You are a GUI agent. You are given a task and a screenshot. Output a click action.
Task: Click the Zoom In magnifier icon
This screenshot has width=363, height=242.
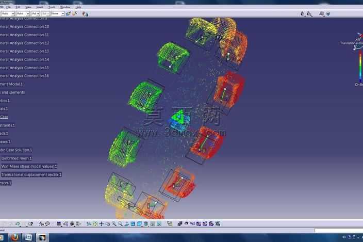pyautogui.click(x=114, y=224)
